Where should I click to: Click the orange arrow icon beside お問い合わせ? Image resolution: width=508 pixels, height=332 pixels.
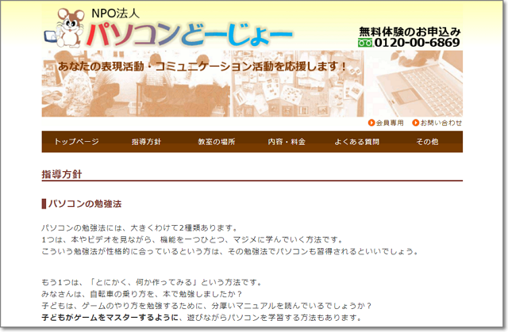pos(416,123)
